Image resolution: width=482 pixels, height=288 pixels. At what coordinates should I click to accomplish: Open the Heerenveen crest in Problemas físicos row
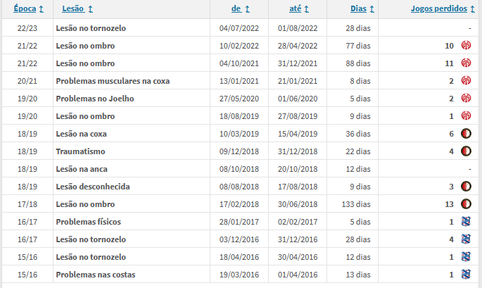click(x=466, y=222)
